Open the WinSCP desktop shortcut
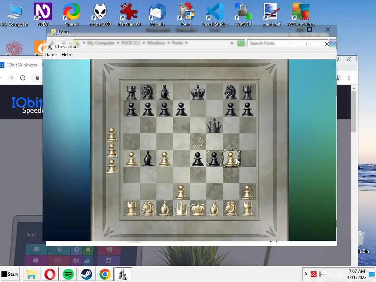Image resolution: width=376 pixels, height=282 pixels. [x=243, y=15]
